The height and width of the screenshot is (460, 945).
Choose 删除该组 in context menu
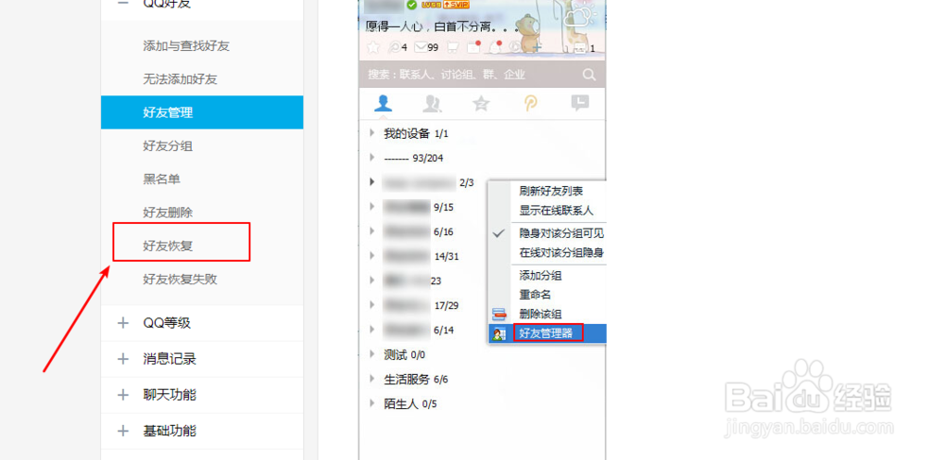pos(547,314)
